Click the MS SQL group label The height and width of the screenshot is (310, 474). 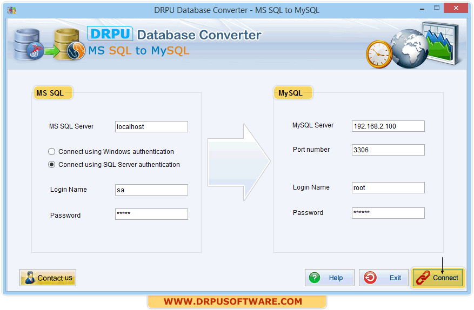pyautogui.click(x=53, y=93)
